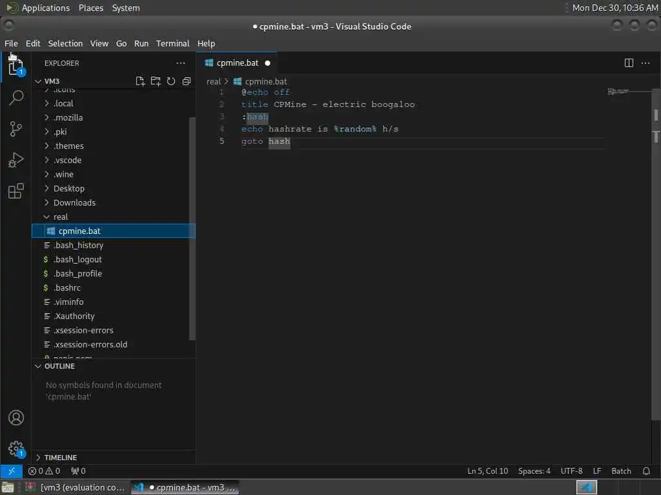
Task: Switch to vm3 evaluation taskbar window
Action: point(77,487)
